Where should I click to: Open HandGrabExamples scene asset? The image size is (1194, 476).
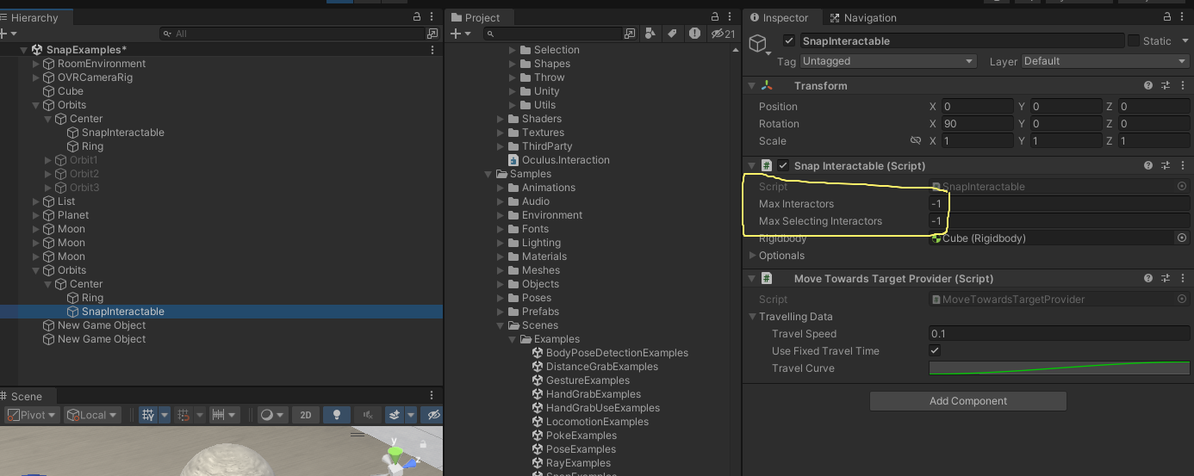pos(593,394)
